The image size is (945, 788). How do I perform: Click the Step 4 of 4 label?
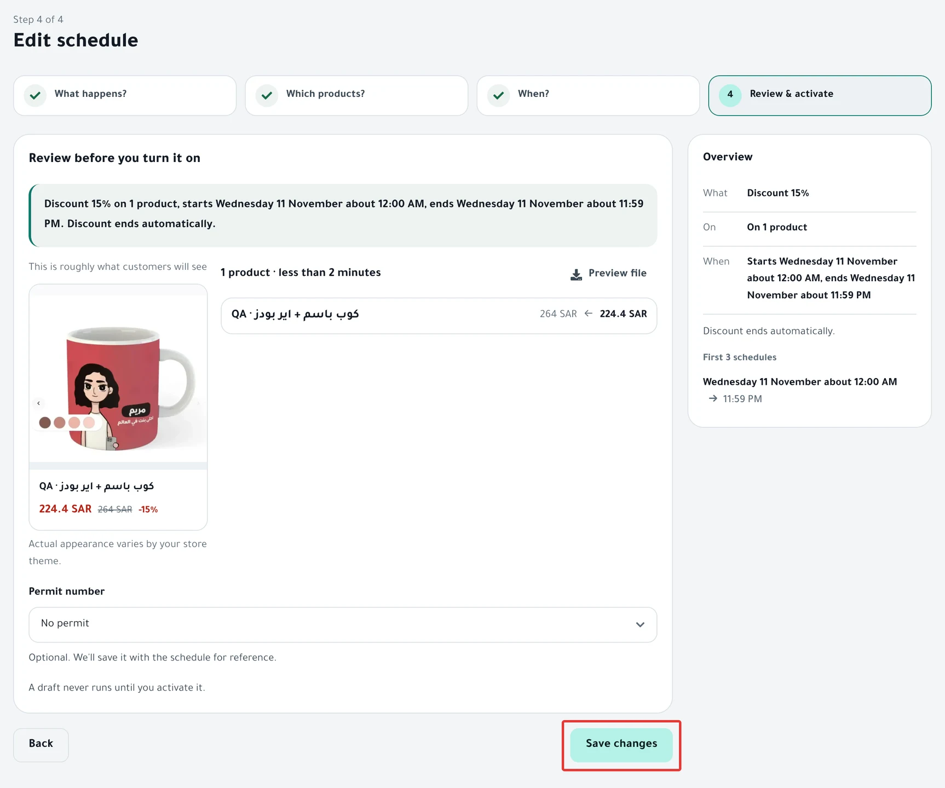[38, 20]
